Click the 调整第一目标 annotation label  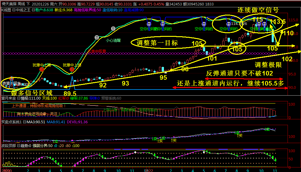[x=157, y=43]
